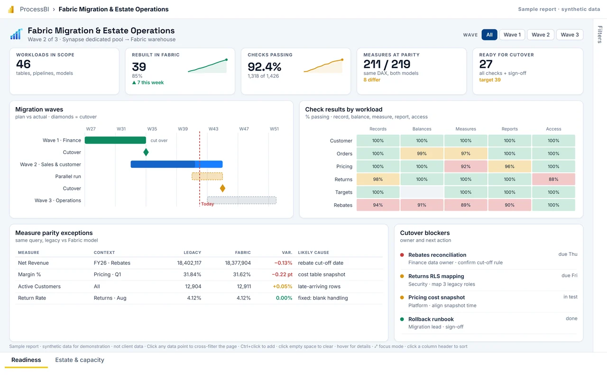This screenshot has width=607, height=379.
Task: Sort by the FABRIC column header
Action: click(243, 253)
